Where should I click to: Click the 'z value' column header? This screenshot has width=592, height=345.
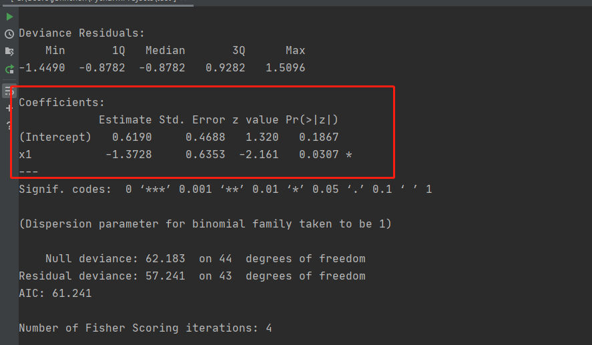pyautogui.click(x=255, y=119)
